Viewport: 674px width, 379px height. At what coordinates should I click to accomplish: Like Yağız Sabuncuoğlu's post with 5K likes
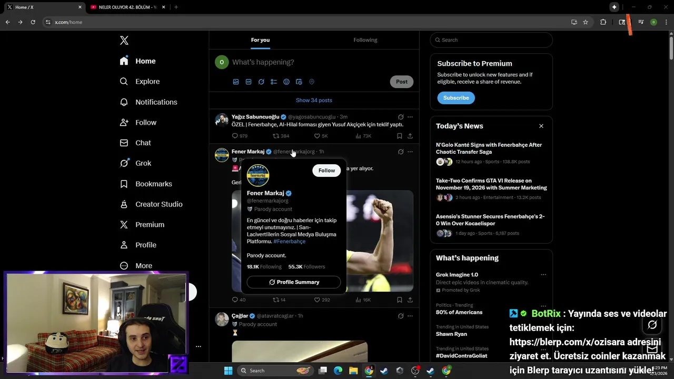(321, 136)
